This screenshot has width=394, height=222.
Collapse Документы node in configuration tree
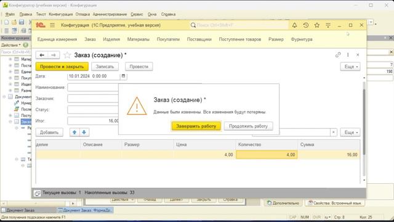coord(4,97)
